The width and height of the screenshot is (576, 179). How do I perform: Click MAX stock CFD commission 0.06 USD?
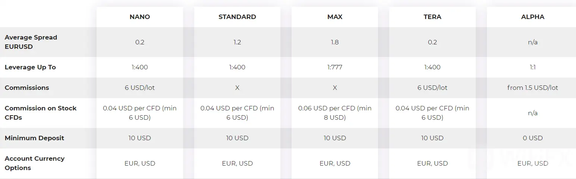(335, 113)
